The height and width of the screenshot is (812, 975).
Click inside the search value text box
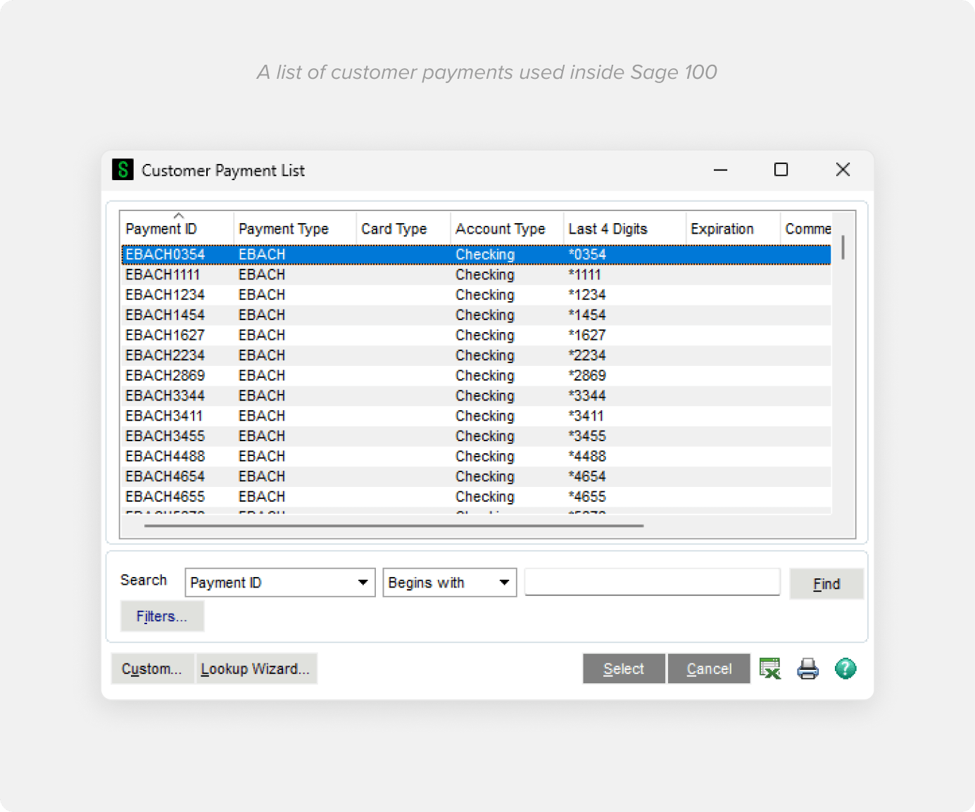pos(652,582)
